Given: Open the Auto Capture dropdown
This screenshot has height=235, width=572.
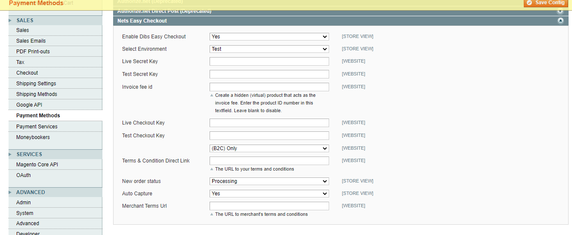Looking at the screenshot, I should (x=269, y=194).
